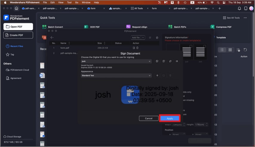Open the File menu

45,2
